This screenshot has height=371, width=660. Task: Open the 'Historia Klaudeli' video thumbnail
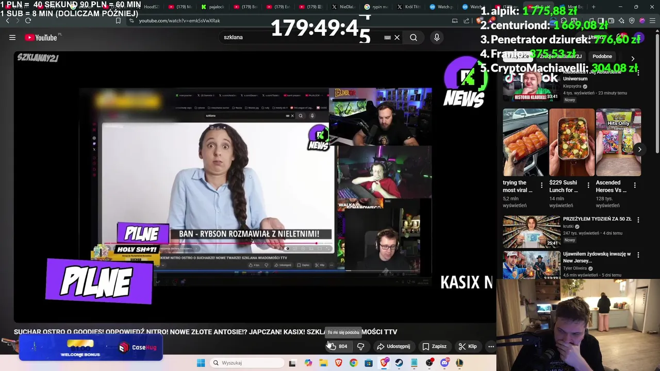click(531, 87)
